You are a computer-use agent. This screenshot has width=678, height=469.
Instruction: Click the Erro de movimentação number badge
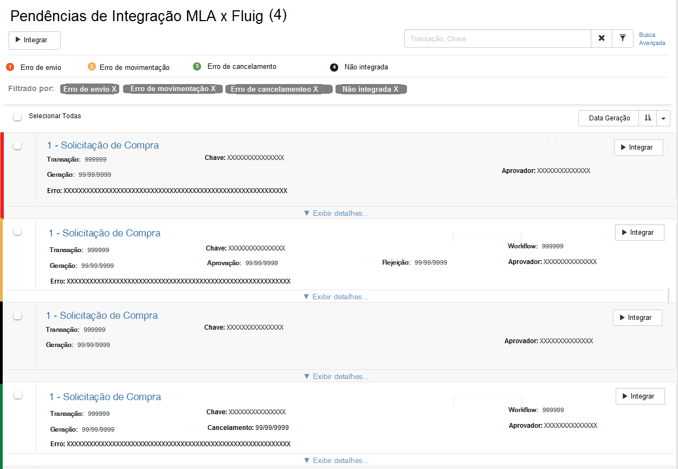coord(92,67)
